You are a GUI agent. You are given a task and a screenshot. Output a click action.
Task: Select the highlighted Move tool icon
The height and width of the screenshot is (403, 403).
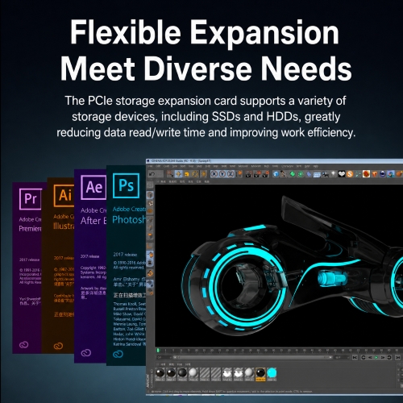pos(178,174)
